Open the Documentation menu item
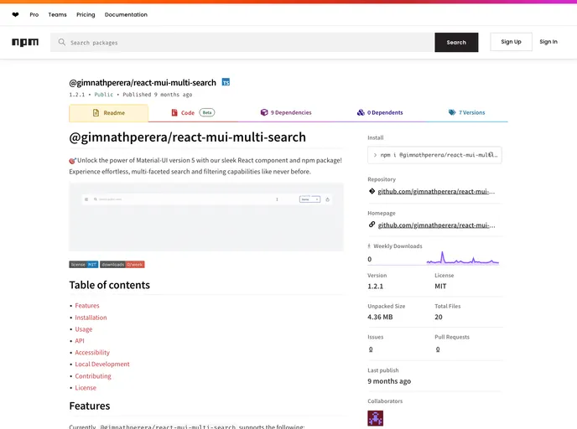Image resolution: width=577 pixels, height=429 pixels. pyautogui.click(x=126, y=15)
